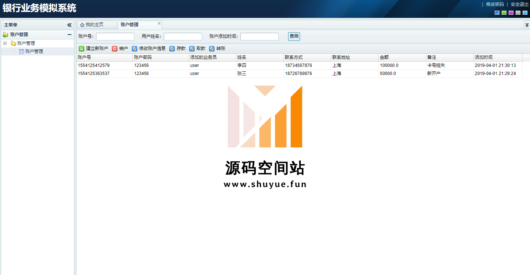This screenshot has width=530, height=275.
Task: Click the home icon on 我的主页 tab
Action: [x=82, y=25]
